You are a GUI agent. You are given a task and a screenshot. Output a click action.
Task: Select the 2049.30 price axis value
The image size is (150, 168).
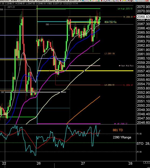tap(143, 110)
